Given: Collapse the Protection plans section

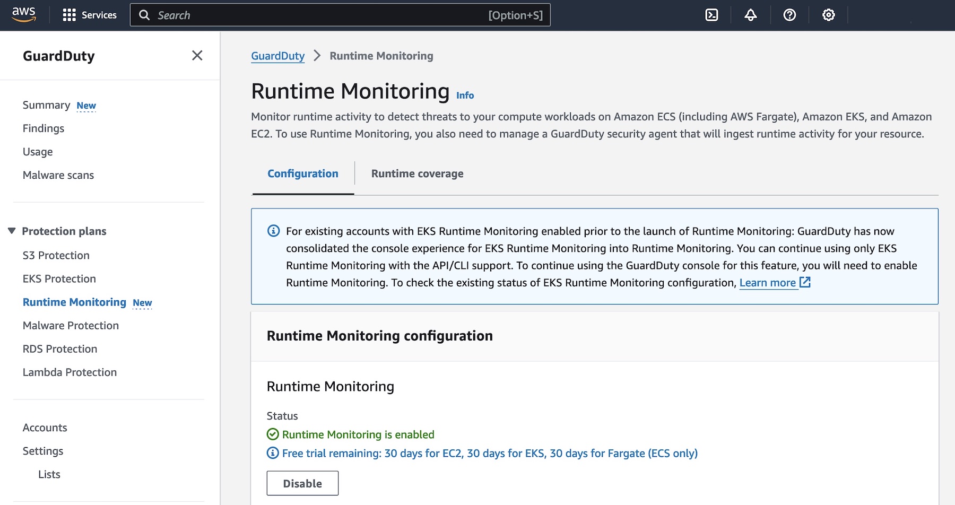Looking at the screenshot, I should 12,231.
